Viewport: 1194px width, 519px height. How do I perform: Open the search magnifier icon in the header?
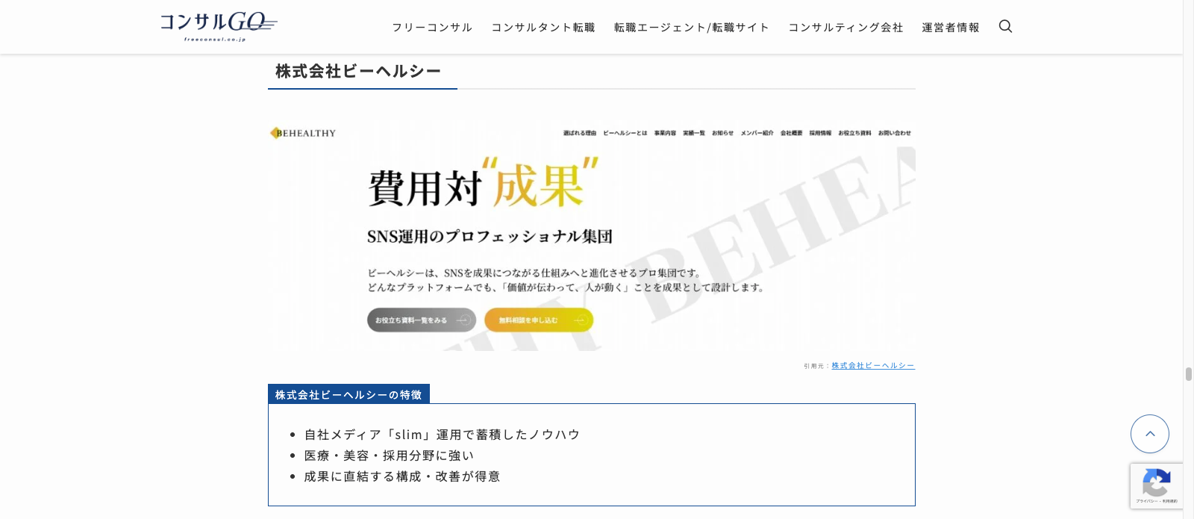pos(1005,26)
